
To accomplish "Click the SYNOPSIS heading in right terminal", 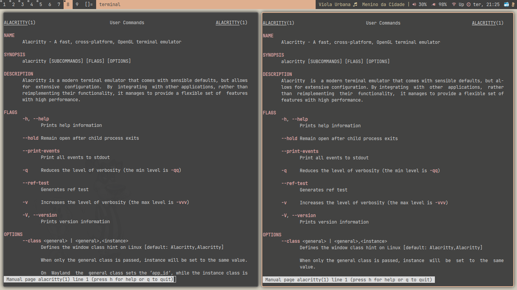I will 273,55.
